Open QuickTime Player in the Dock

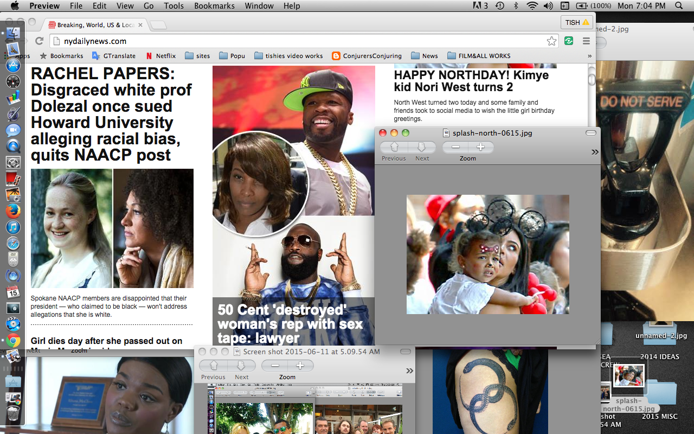pos(13,146)
